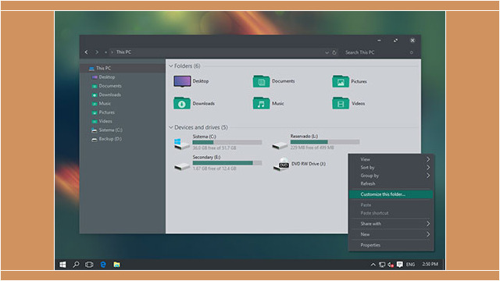500x281 pixels.
Task: Open the Downloads folder icon
Action: [x=182, y=103]
